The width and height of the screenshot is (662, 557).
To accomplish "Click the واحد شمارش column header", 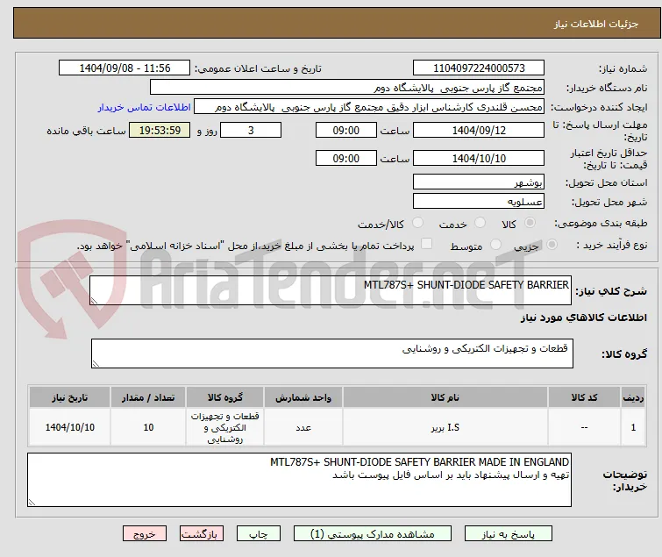I will (x=303, y=397).
